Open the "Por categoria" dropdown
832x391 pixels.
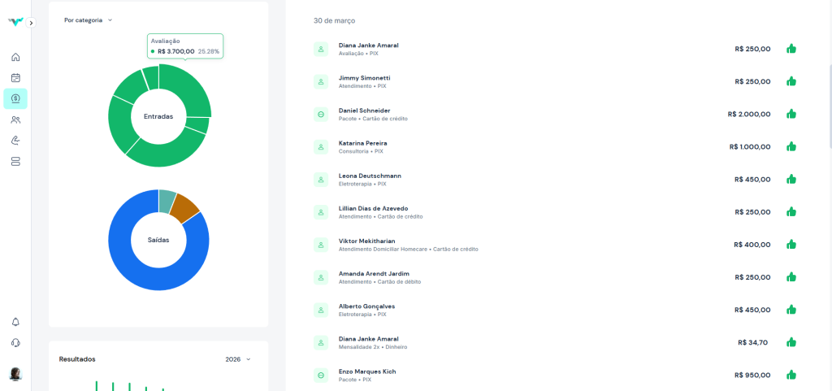coord(89,20)
